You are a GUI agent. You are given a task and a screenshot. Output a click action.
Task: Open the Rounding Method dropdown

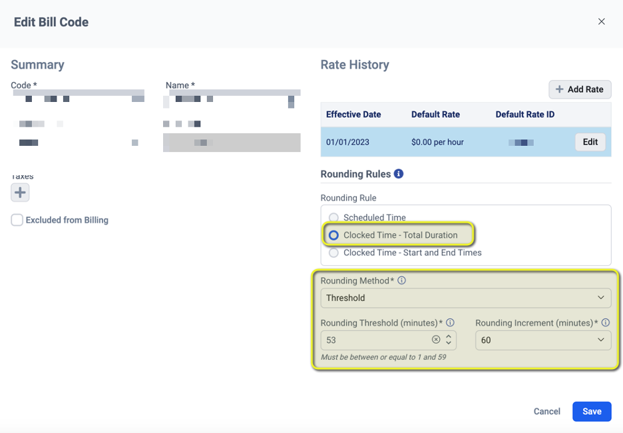[465, 298]
